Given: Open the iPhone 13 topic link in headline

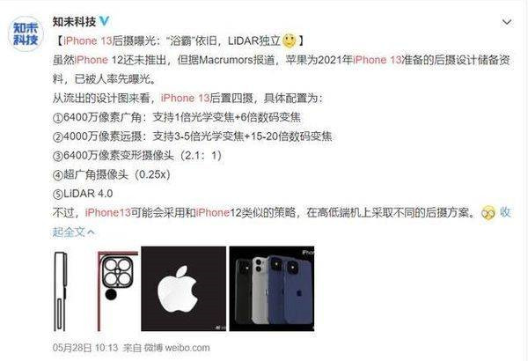Looking at the screenshot, I should [87, 41].
